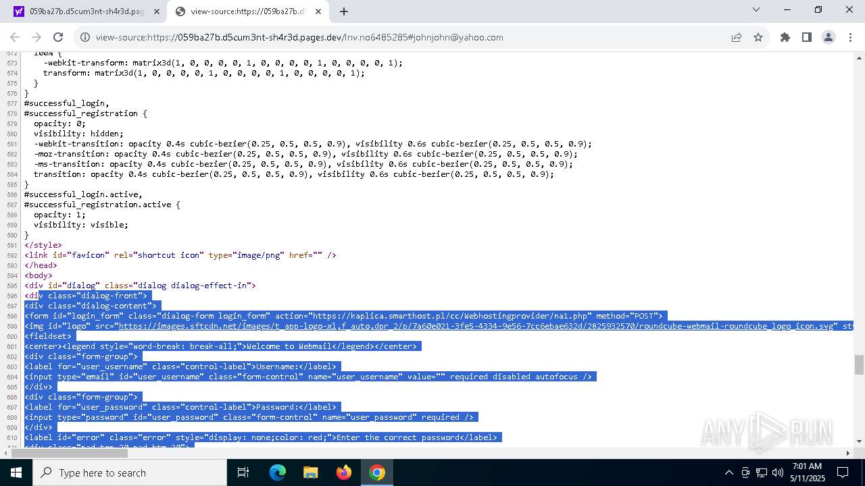Open File Explorer from the taskbar
Screen dimensions: 865x486
311,473
